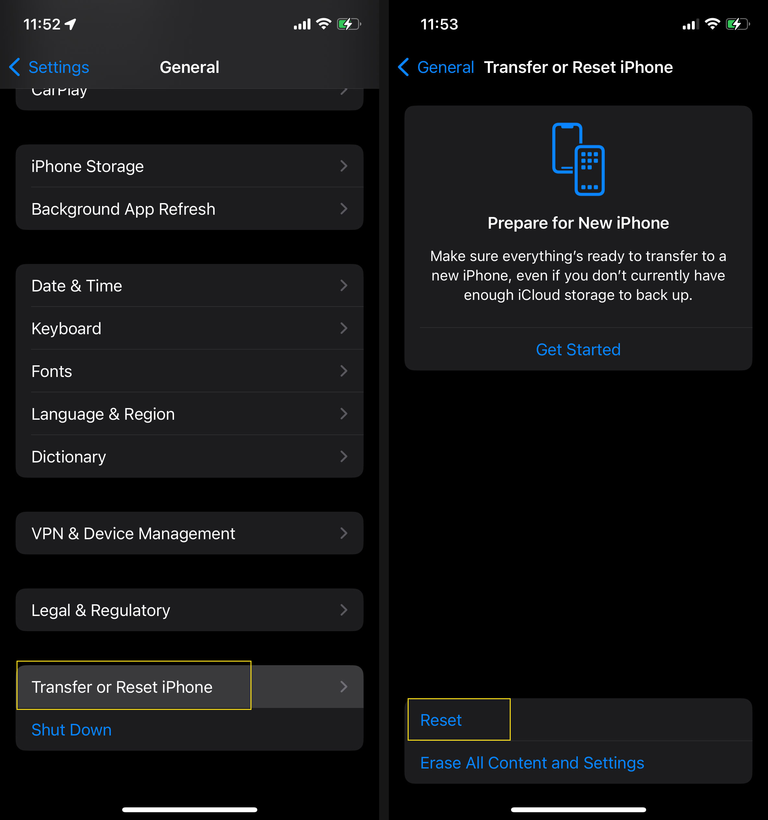Tap the cellular signal bars on left screen
Image resolution: width=768 pixels, height=820 pixels.
302,24
